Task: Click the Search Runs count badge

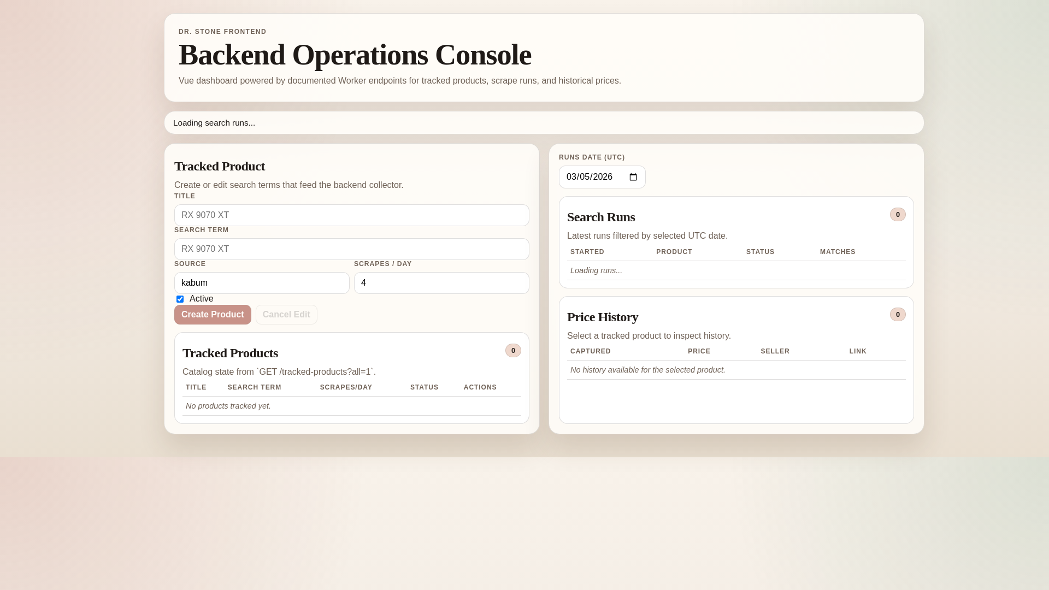Action: click(x=898, y=215)
